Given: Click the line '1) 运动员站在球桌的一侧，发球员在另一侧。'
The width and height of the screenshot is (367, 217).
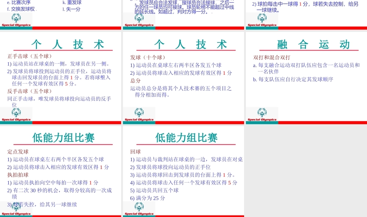Looking at the screenshot, I should coord(58,64).
